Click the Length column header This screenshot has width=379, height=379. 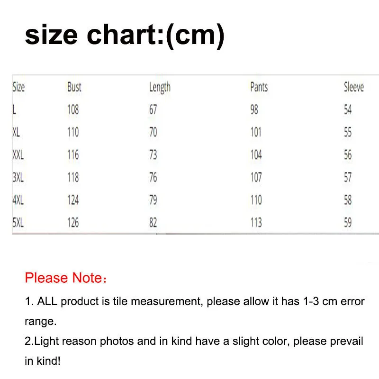point(160,88)
